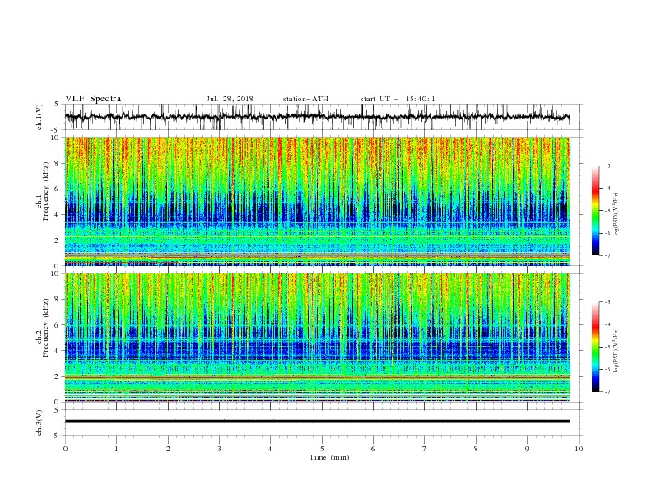Click the "Time (min)" axis title
This screenshot has height=504, width=652.
point(329,457)
